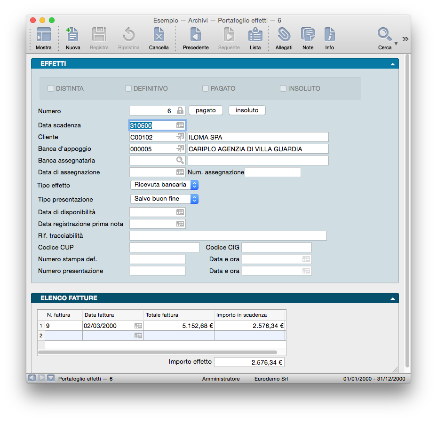This screenshot has height=421, width=437.
Task: Click Totale fattura cell 5.152,68 €
Action: tap(179, 326)
